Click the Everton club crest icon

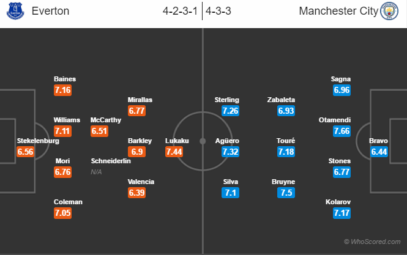[x=14, y=12]
